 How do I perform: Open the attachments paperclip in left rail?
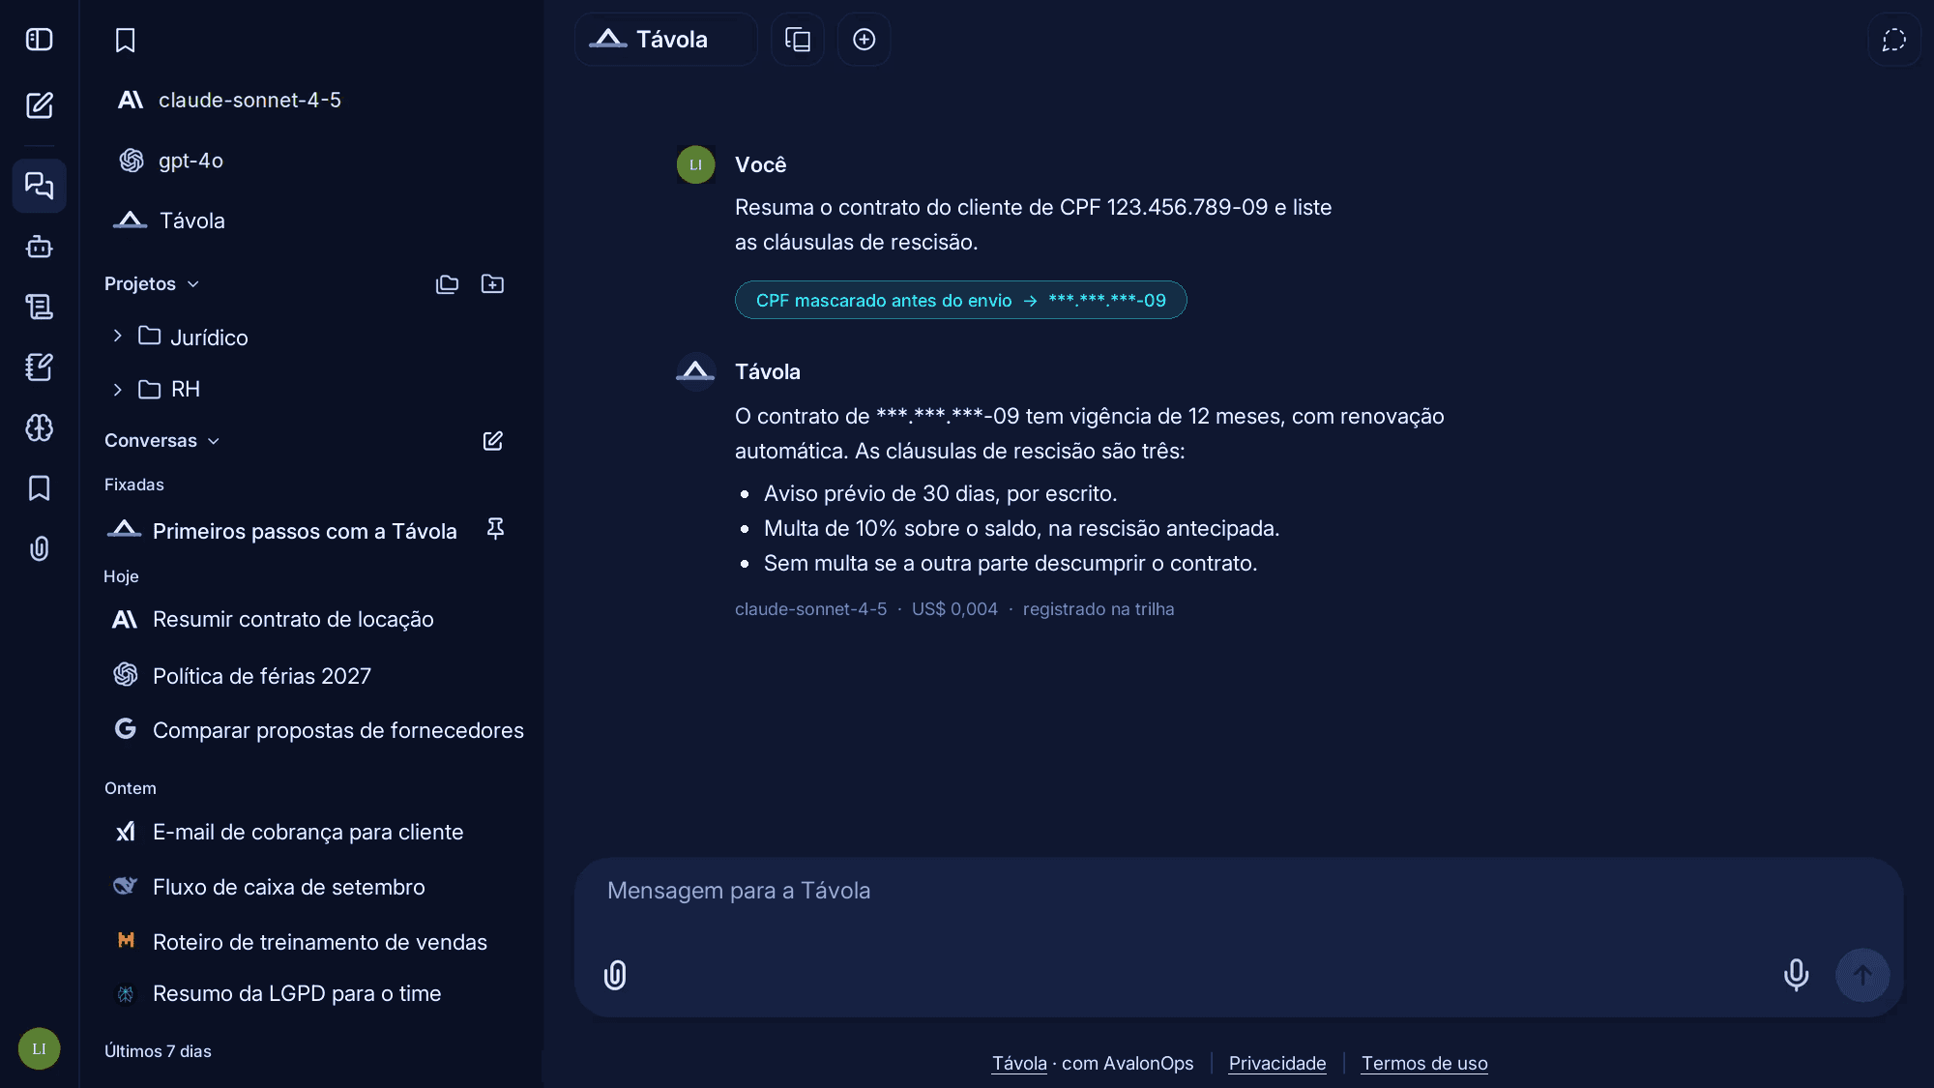[39, 548]
